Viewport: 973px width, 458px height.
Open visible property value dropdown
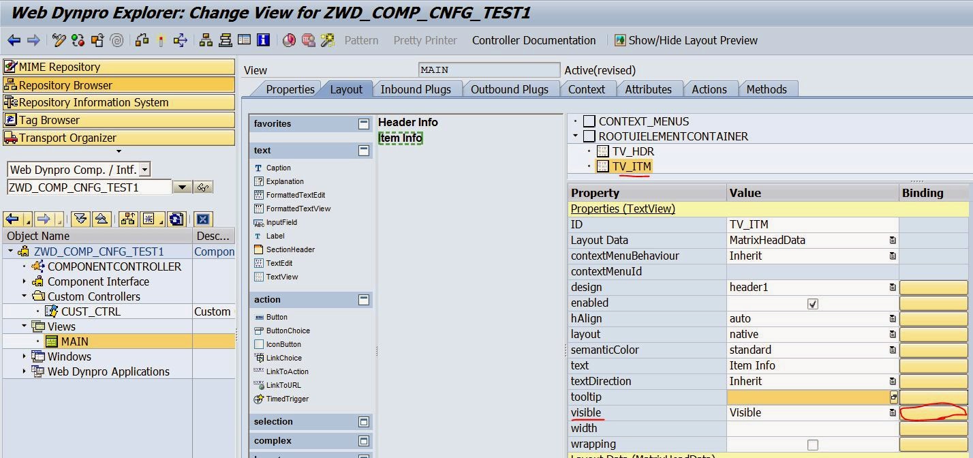(x=893, y=413)
